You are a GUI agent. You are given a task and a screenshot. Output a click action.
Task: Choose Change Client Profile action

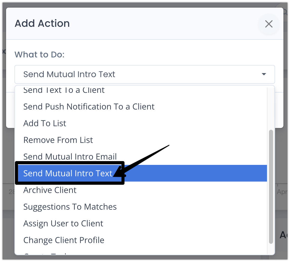[64, 240]
